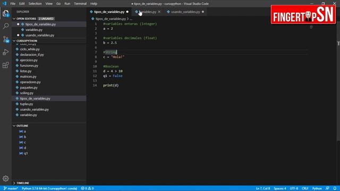Open the Edit menu
Screen dimensions: 340x191
tap(22, 4)
